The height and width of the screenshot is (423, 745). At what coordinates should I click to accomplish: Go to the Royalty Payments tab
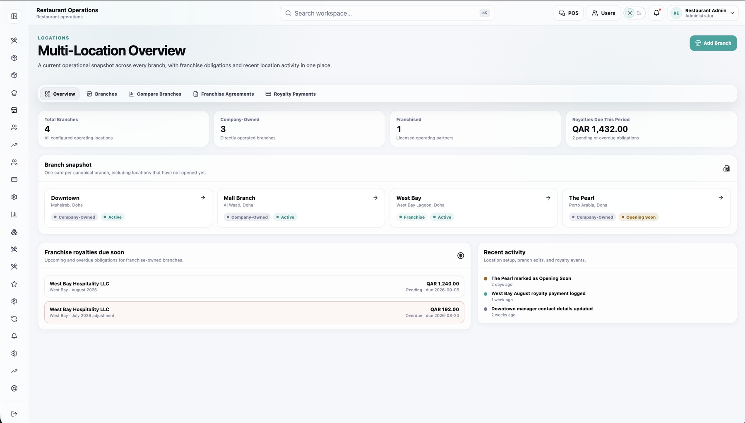coord(291,94)
